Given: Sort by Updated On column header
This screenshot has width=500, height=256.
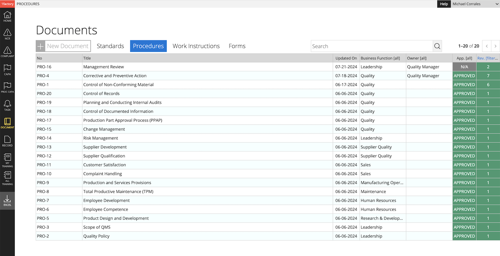Looking at the screenshot, I should [x=346, y=58].
